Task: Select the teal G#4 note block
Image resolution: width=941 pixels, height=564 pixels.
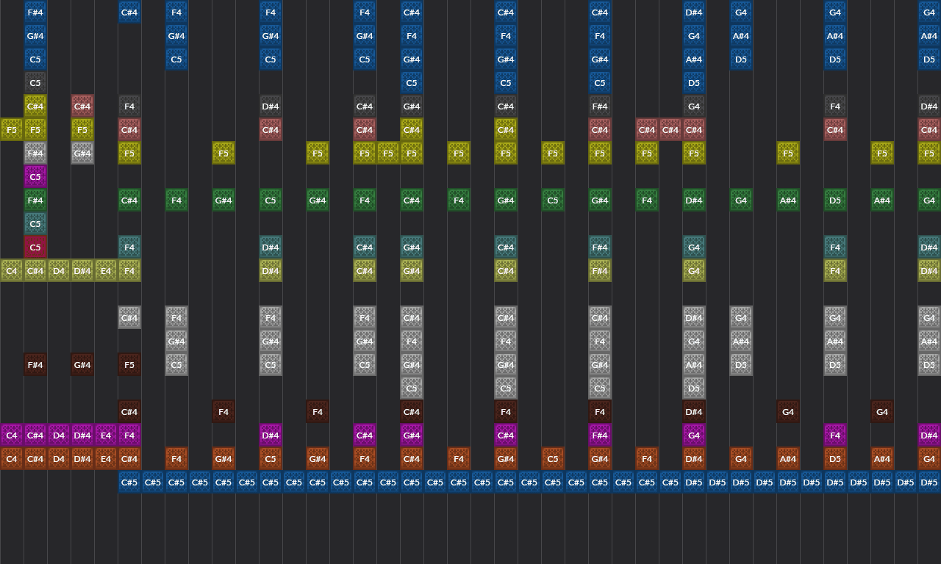Action: point(412,247)
